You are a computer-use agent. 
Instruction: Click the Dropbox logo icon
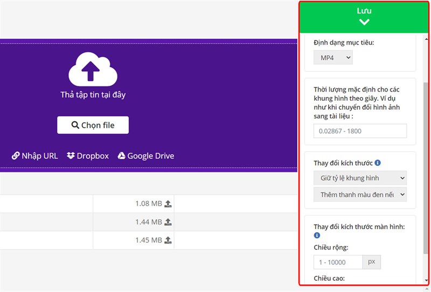click(x=71, y=156)
